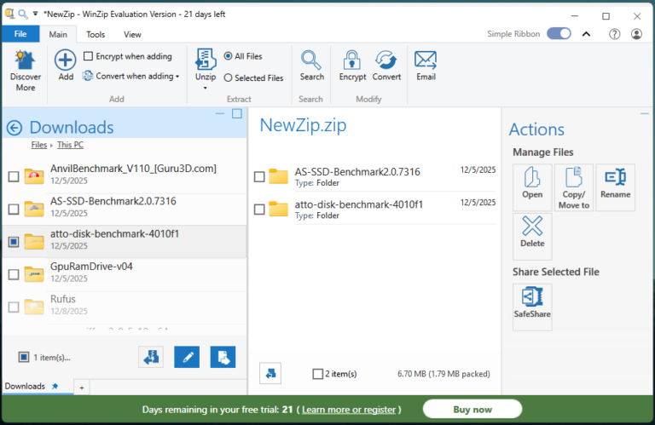Click the Buy now button
Image resolution: width=655 pixels, height=425 pixels.
coord(472,409)
